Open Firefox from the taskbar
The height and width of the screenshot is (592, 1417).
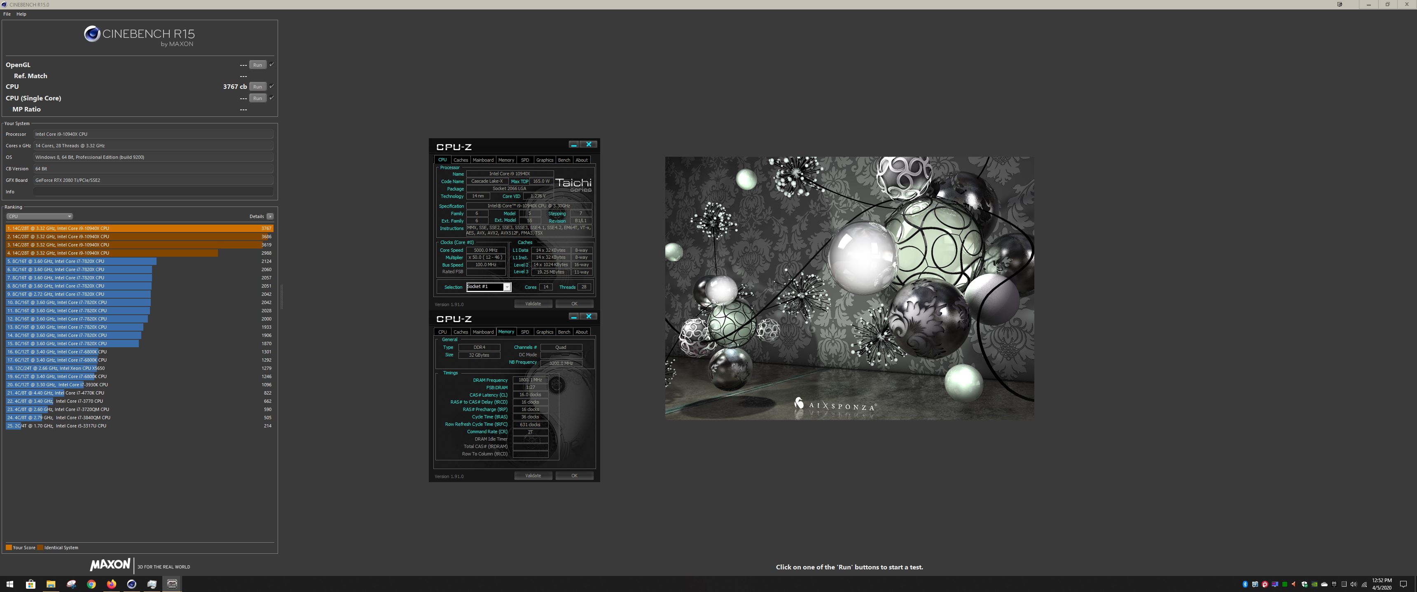[x=112, y=584]
